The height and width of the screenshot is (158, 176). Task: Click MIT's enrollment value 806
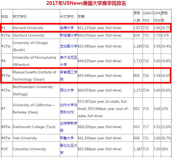(x=136, y=76)
